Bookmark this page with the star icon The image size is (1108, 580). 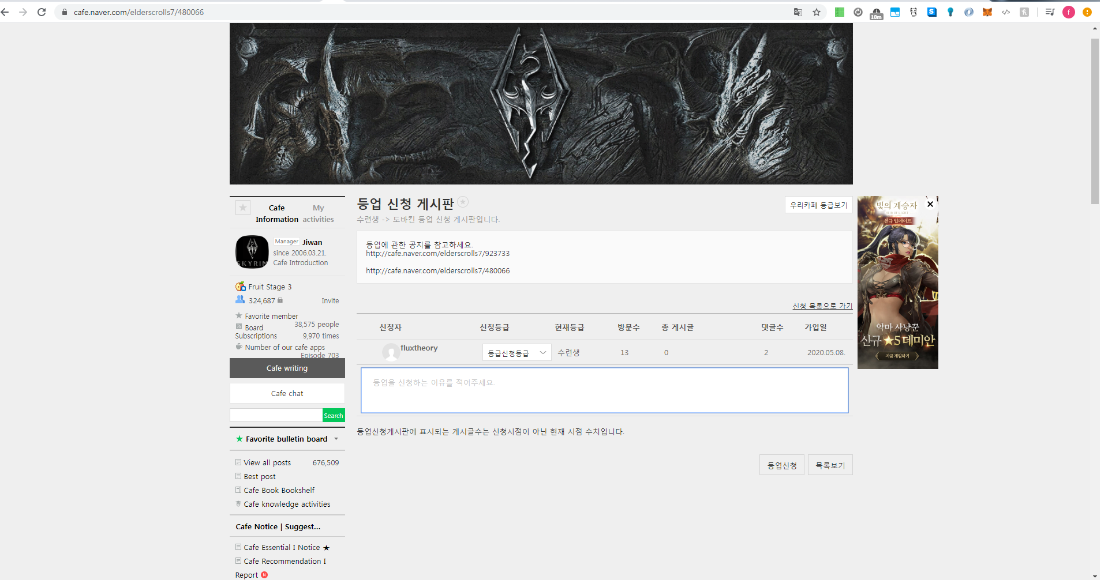tap(817, 12)
